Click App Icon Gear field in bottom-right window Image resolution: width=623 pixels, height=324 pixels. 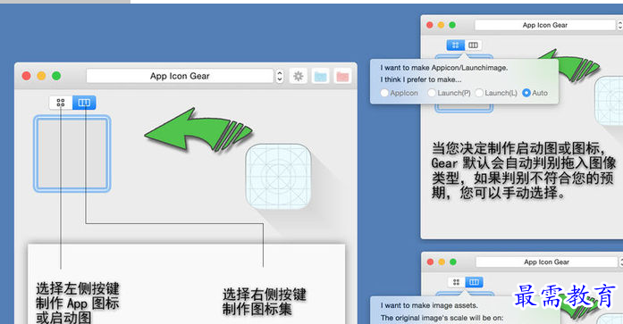click(547, 262)
